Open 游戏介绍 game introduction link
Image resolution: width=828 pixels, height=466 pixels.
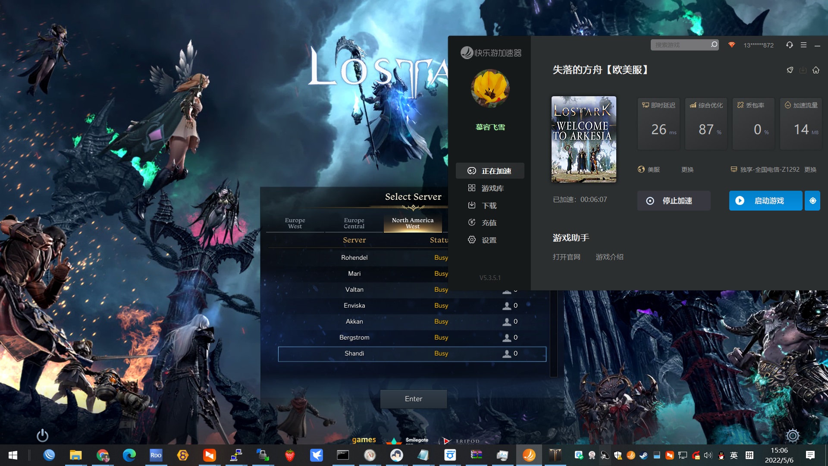(x=609, y=257)
